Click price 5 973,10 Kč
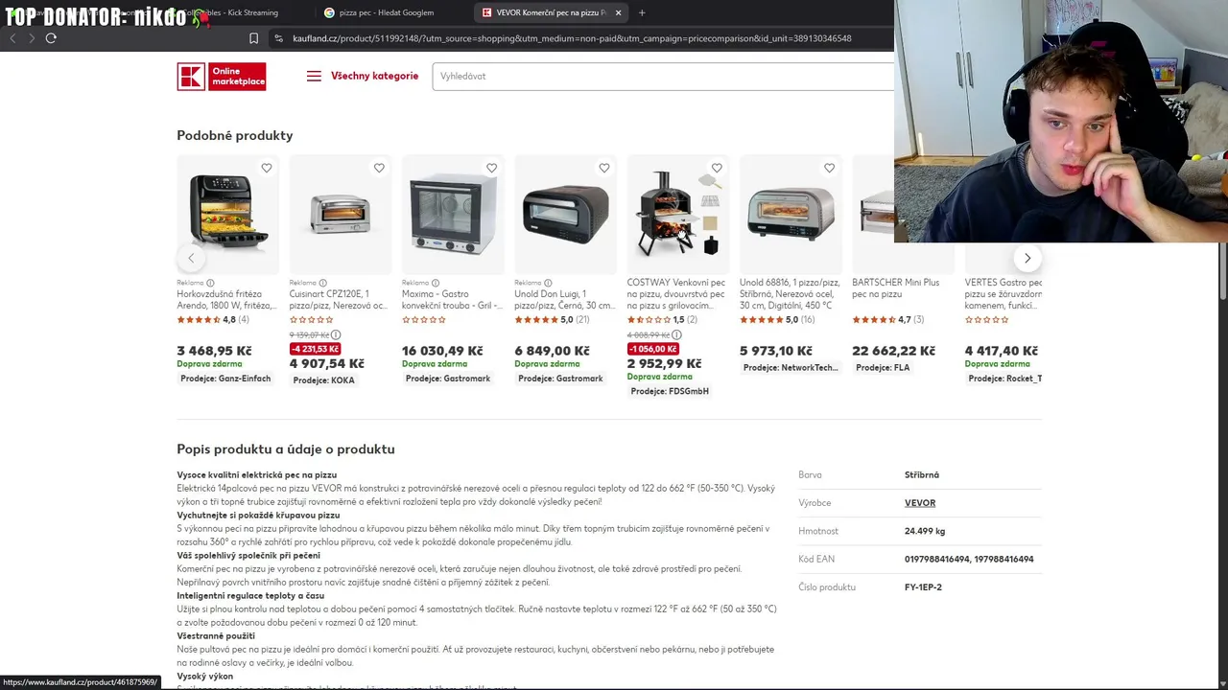Screen dimensions: 1228x690 click(x=776, y=351)
